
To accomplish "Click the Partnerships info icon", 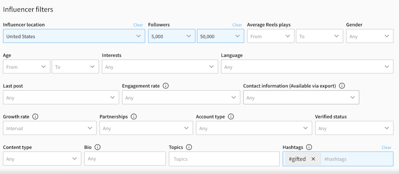I will point(134,117).
